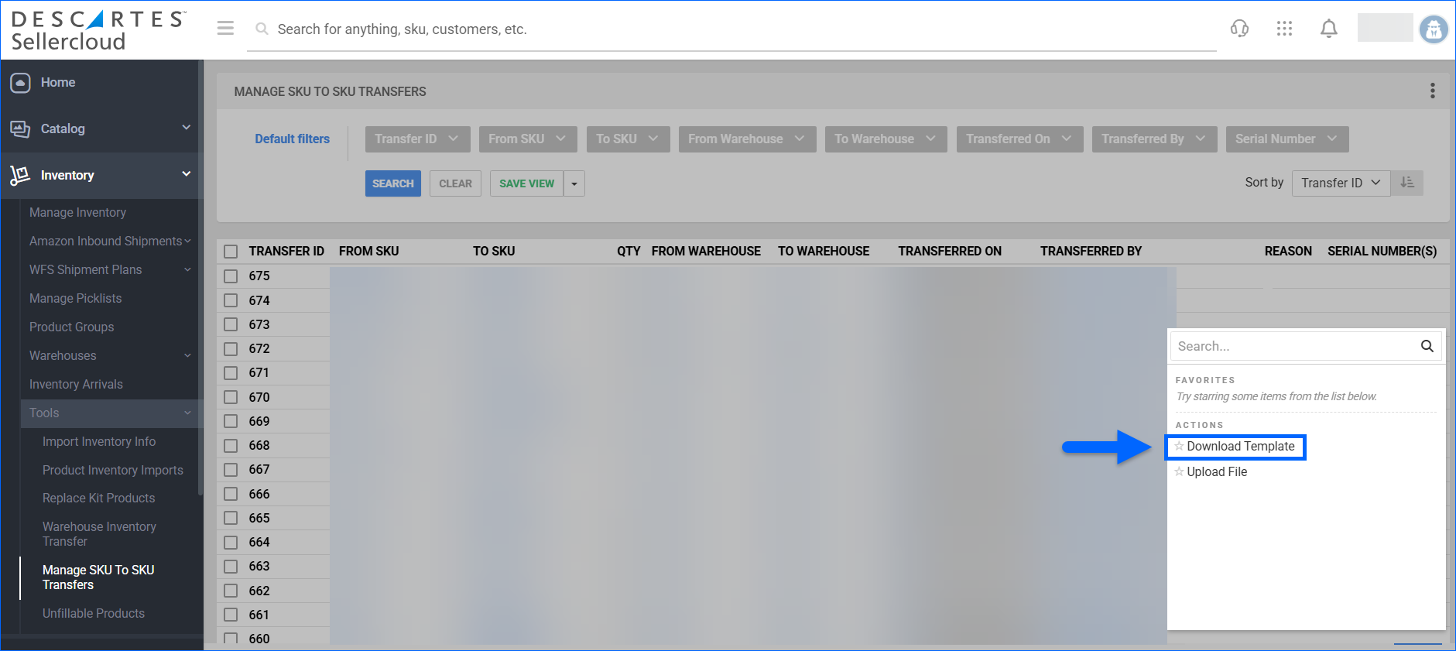Focus the global search input field
The height and width of the screenshot is (651, 1456).
click(728, 29)
